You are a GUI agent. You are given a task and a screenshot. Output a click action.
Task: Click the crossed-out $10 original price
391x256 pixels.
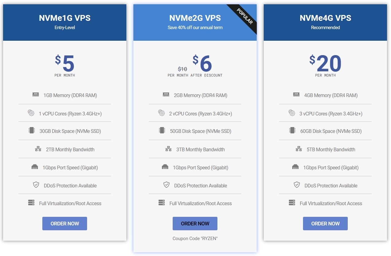coord(182,69)
